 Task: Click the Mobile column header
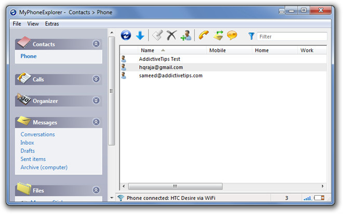tap(229, 50)
